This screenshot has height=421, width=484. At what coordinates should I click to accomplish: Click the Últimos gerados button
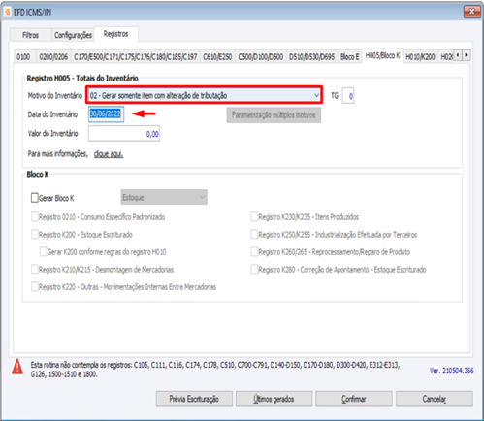coord(274,399)
